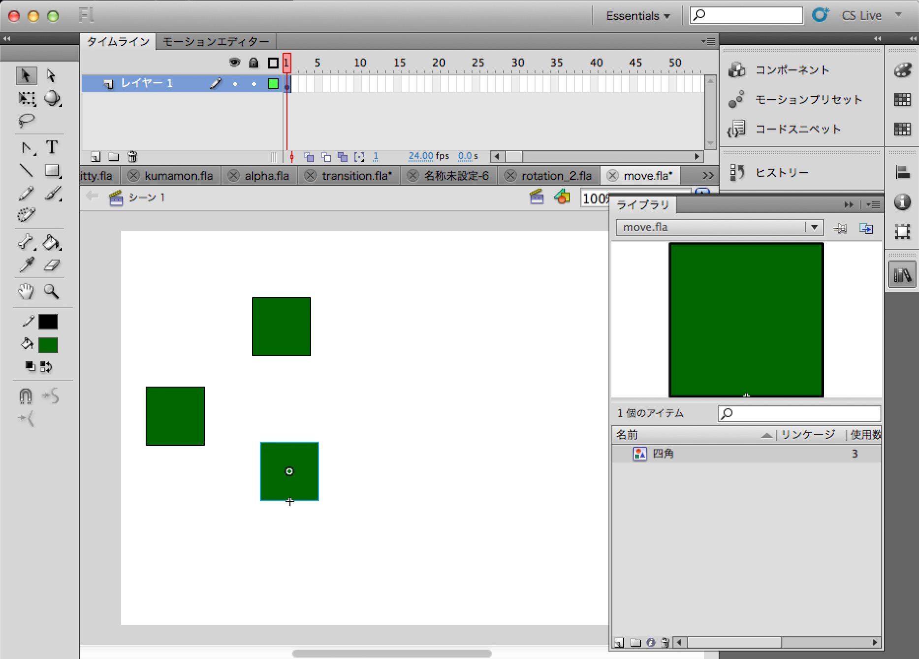
Task: Select the Text tool
Action: point(52,147)
